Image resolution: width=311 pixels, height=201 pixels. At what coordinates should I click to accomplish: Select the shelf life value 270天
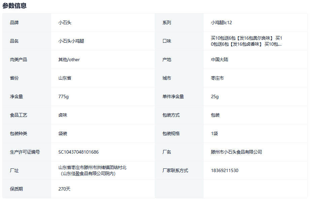click(x=64, y=189)
